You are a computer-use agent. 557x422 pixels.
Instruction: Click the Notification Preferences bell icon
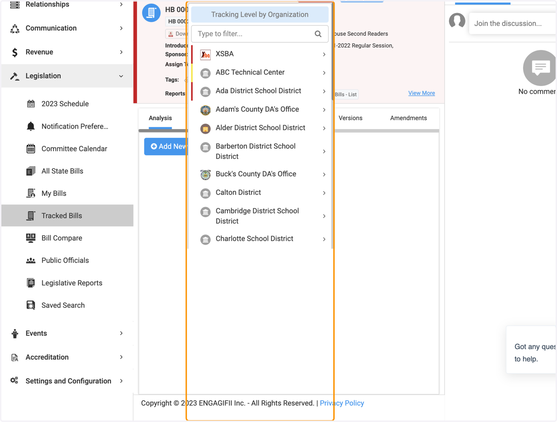tap(31, 126)
